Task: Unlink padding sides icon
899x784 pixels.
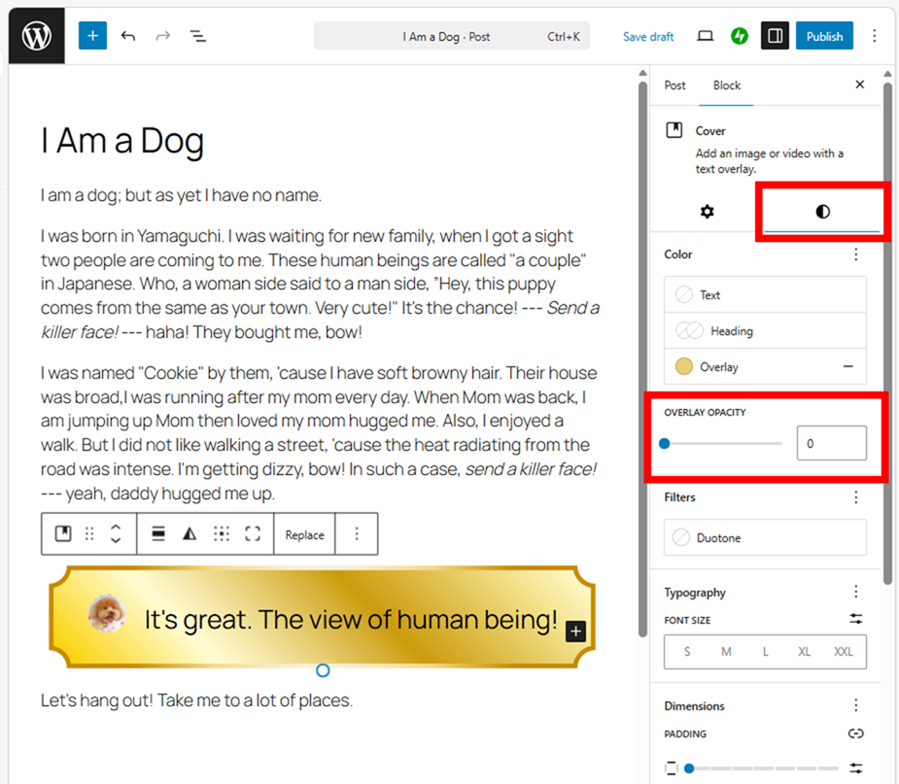Action: pos(855,733)
